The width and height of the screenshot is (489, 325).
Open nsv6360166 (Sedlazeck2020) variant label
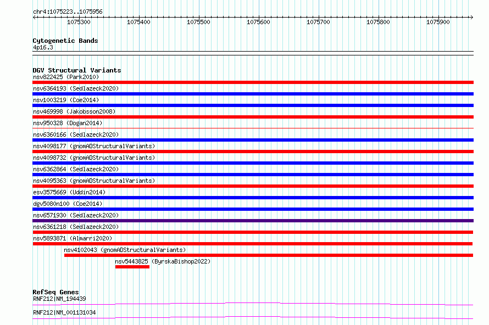(76, 135)
